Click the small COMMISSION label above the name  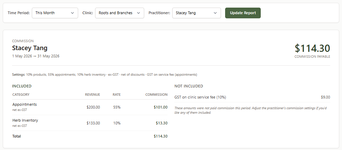pos(23,41)
